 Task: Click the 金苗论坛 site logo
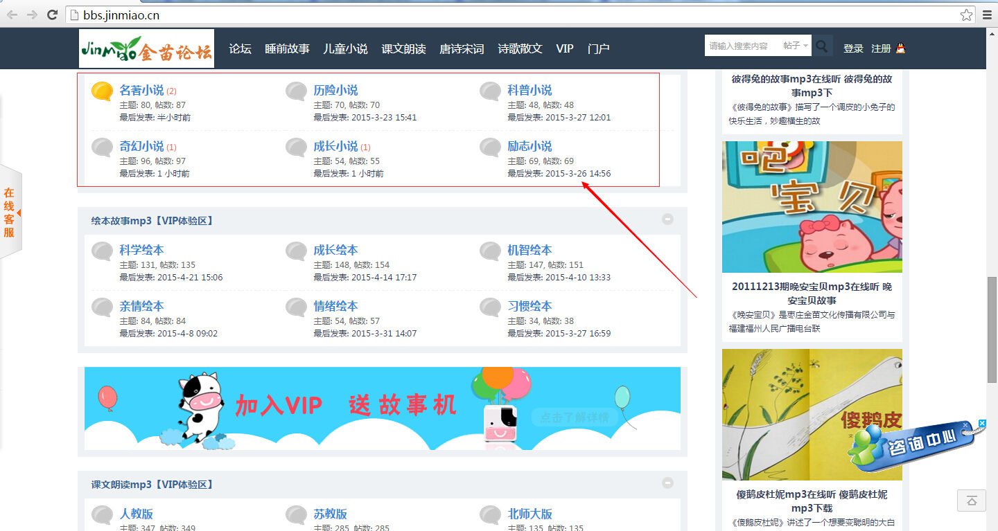146,48
